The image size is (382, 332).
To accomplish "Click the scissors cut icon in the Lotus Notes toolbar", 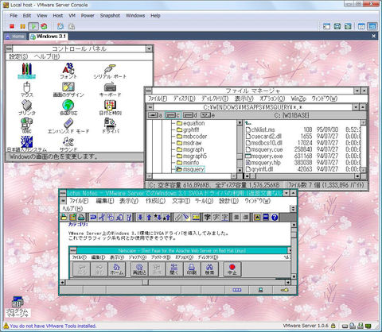I will 102,218.
